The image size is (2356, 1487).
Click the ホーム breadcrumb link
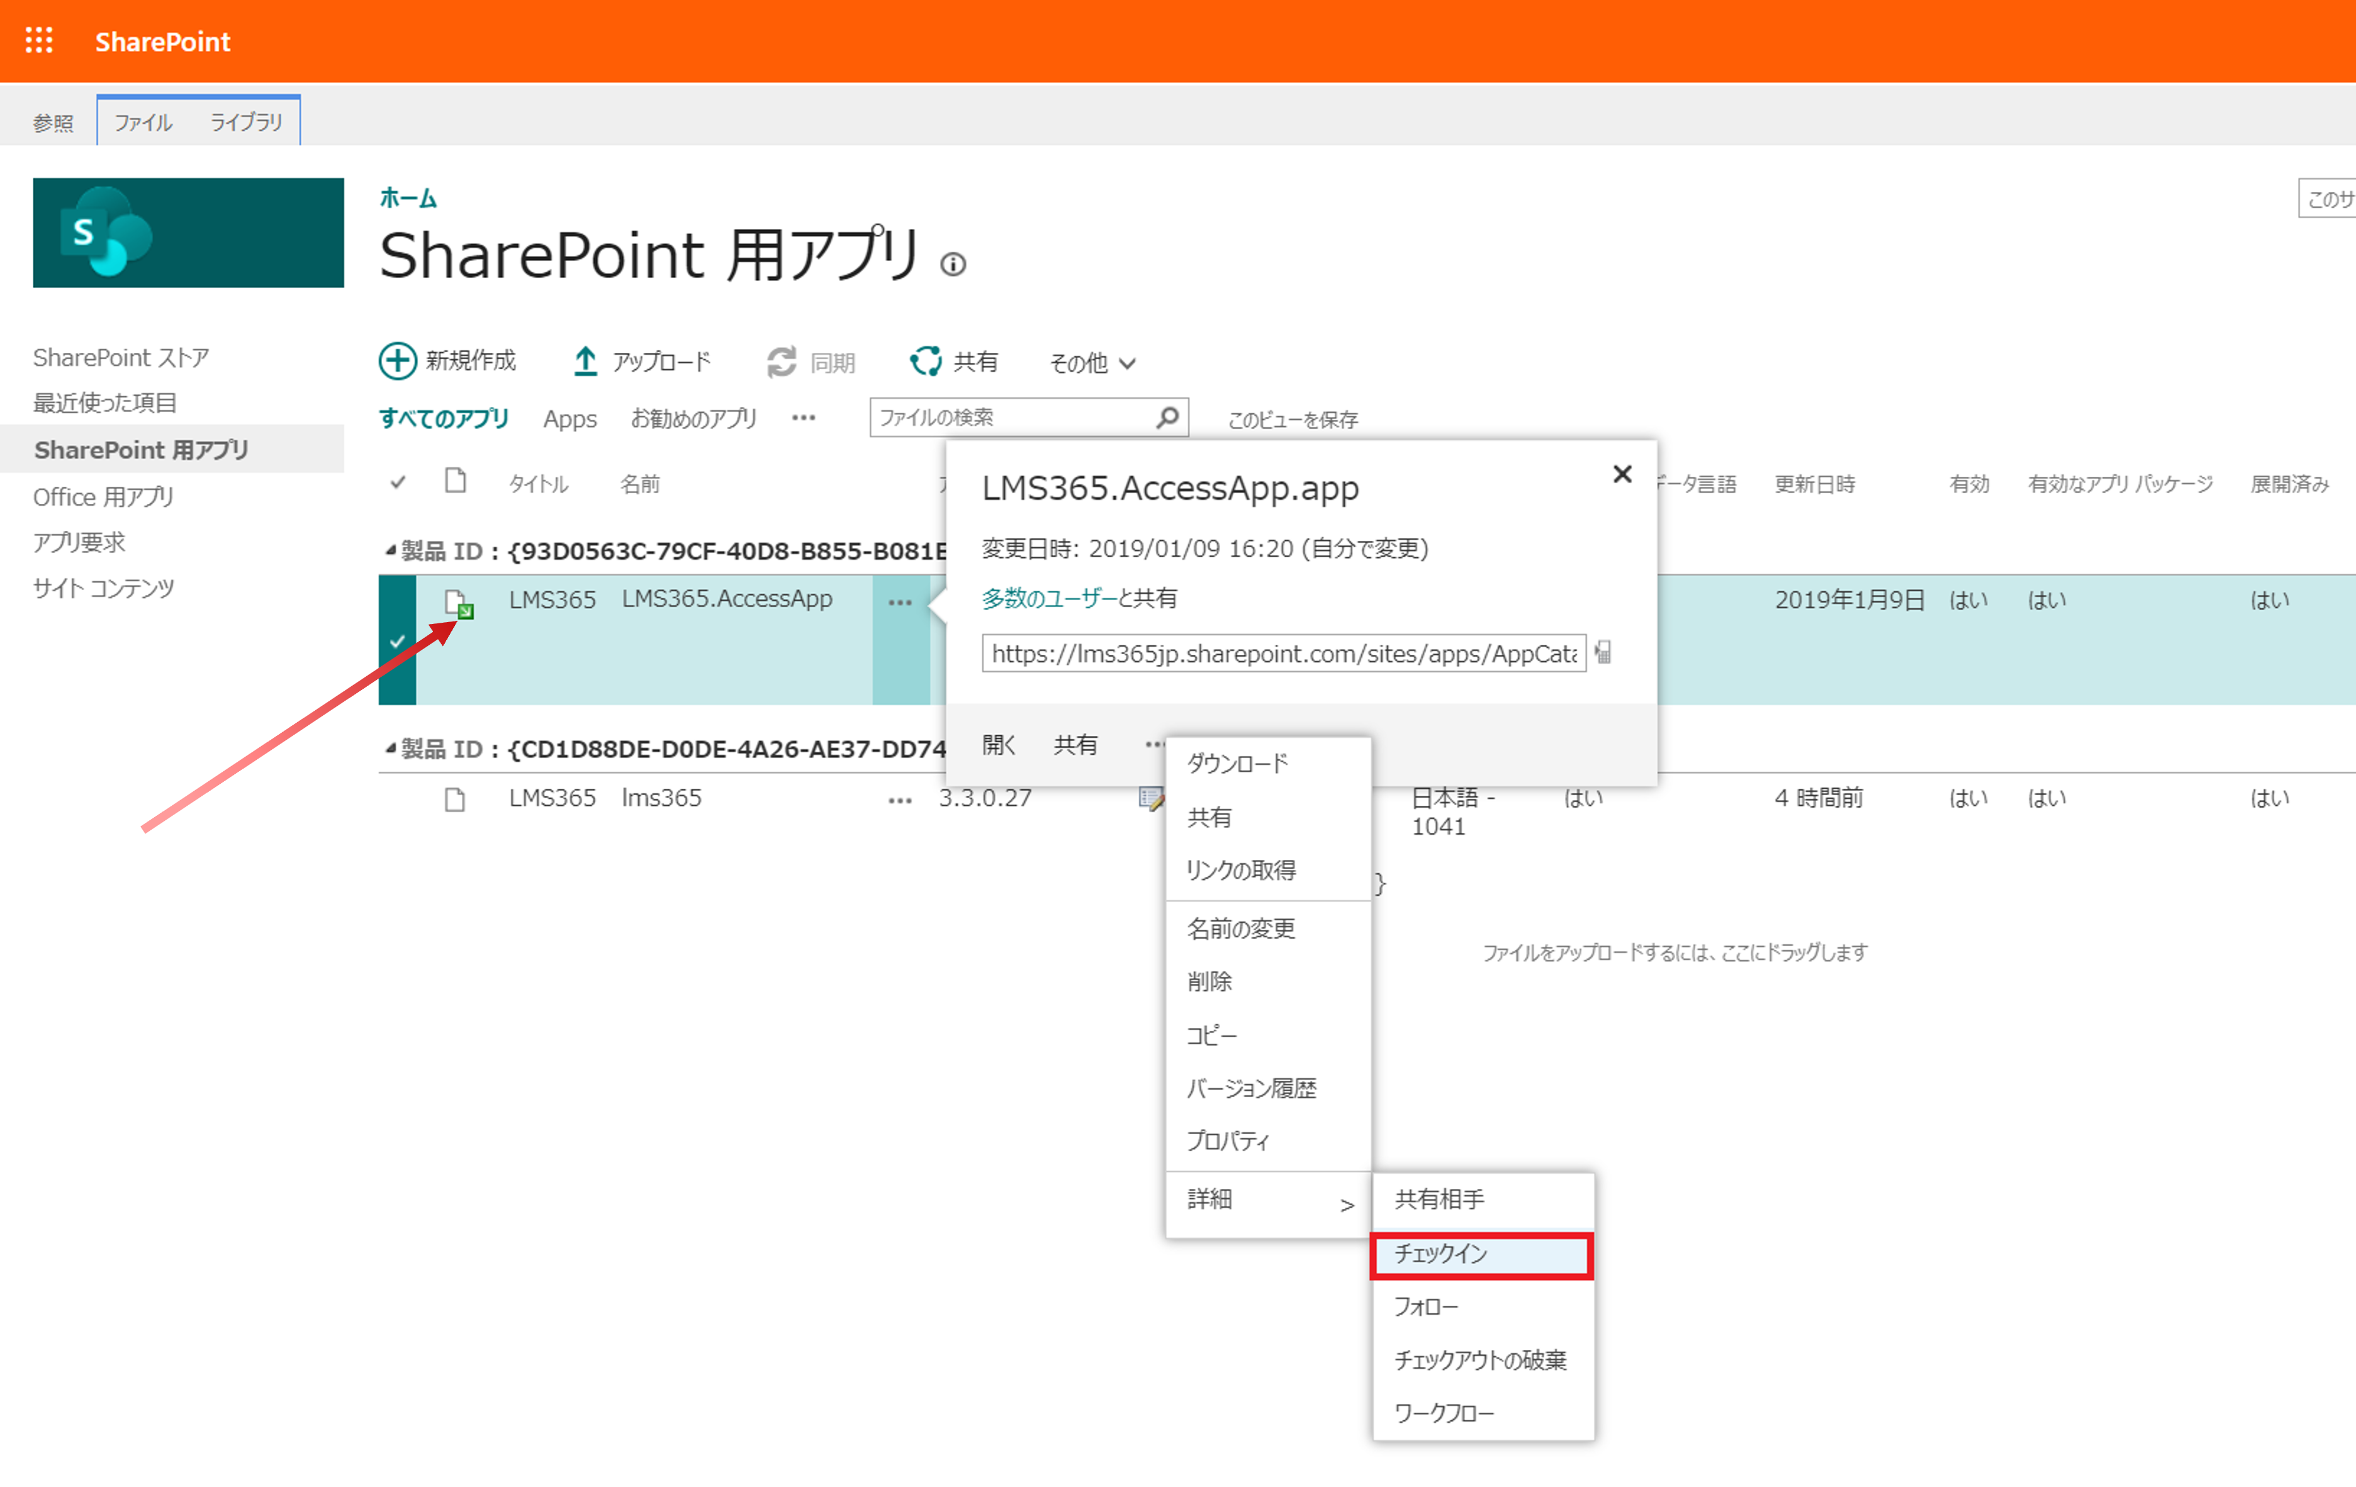coord(407,199)
